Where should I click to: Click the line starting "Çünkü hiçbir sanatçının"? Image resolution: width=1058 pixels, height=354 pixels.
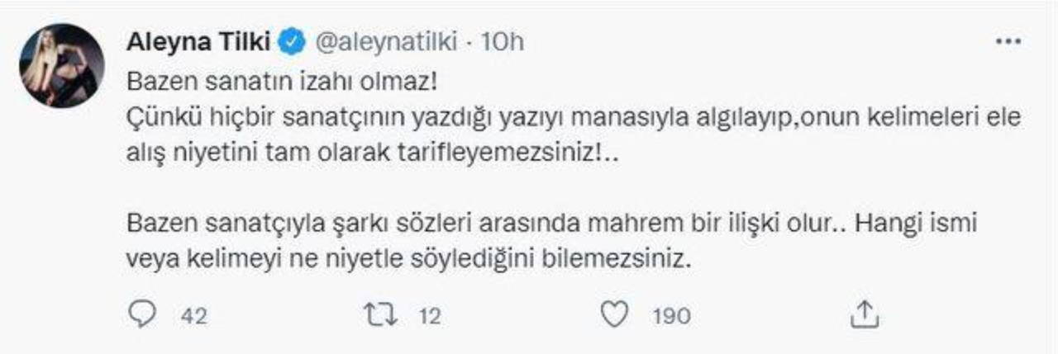575,120
